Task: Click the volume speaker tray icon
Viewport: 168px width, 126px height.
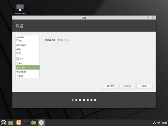Action: click(159, 123)
